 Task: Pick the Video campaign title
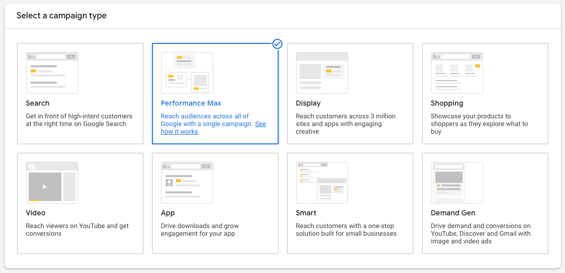tap(36, 213)
